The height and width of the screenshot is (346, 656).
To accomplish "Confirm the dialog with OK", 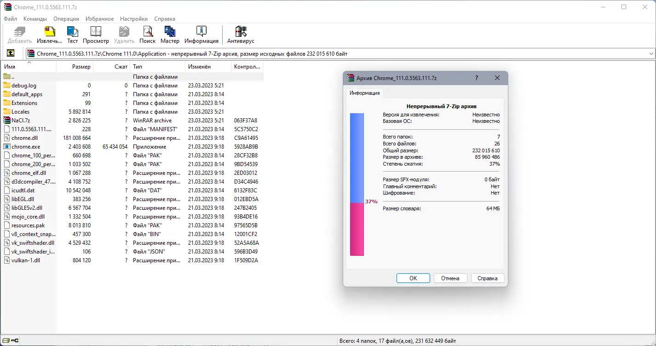I will [413, 278].
